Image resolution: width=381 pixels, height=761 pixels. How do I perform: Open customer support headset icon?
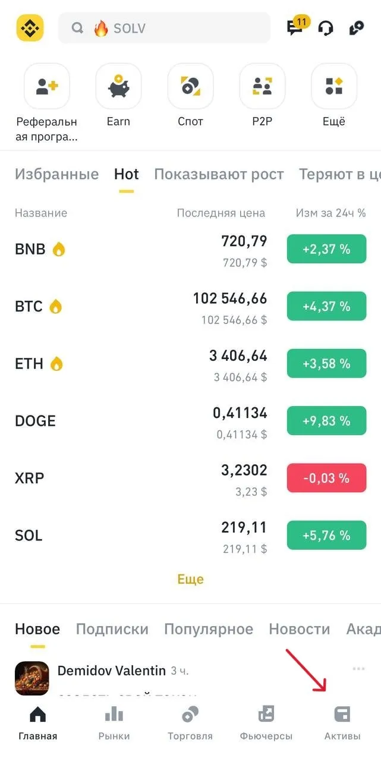point(326,28)
